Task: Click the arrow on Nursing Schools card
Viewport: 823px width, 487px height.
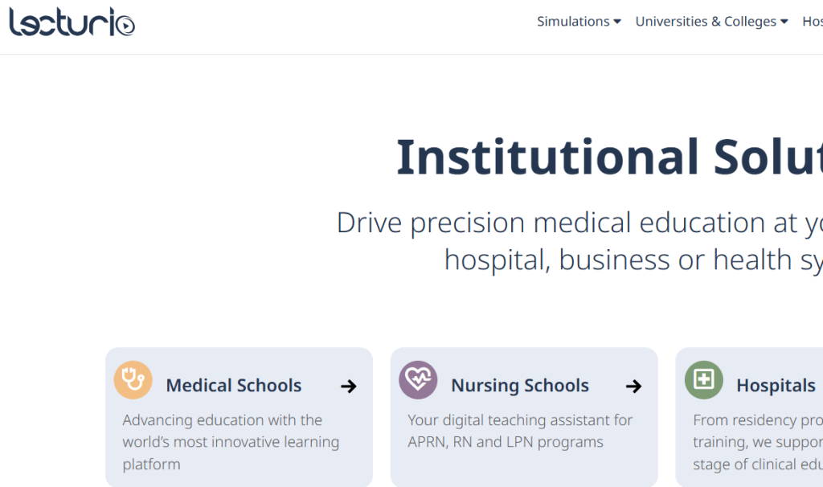Action: [633, 387]
